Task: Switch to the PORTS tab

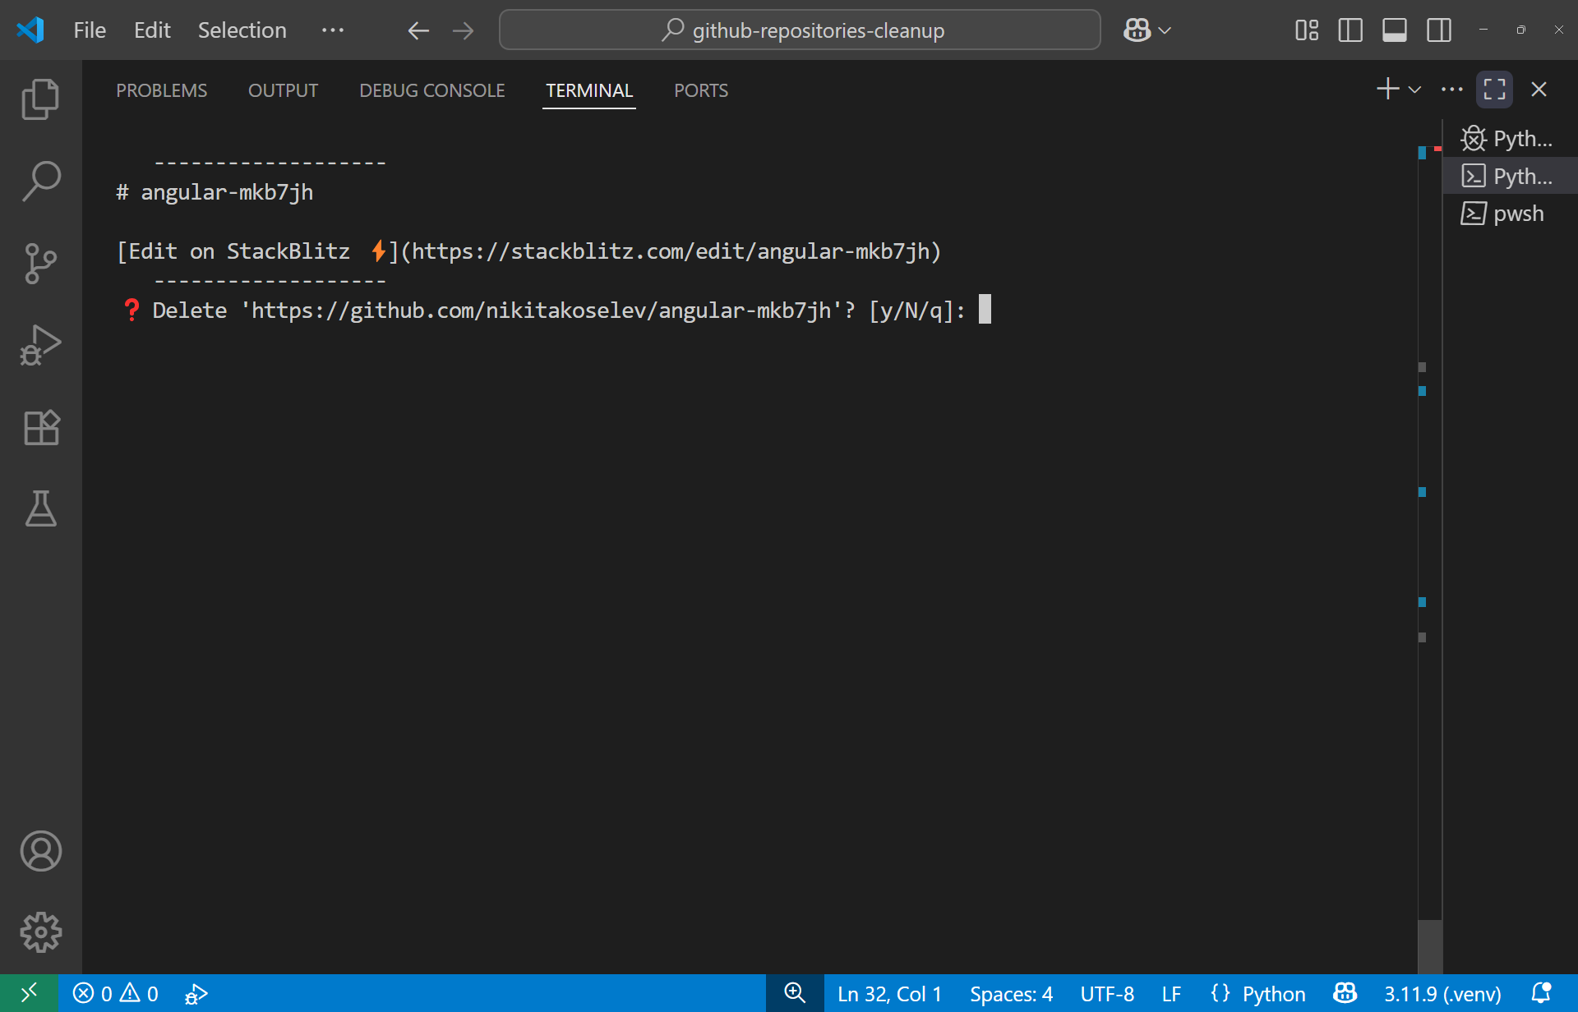Action: pyautogui.click(x=701, y=90)
